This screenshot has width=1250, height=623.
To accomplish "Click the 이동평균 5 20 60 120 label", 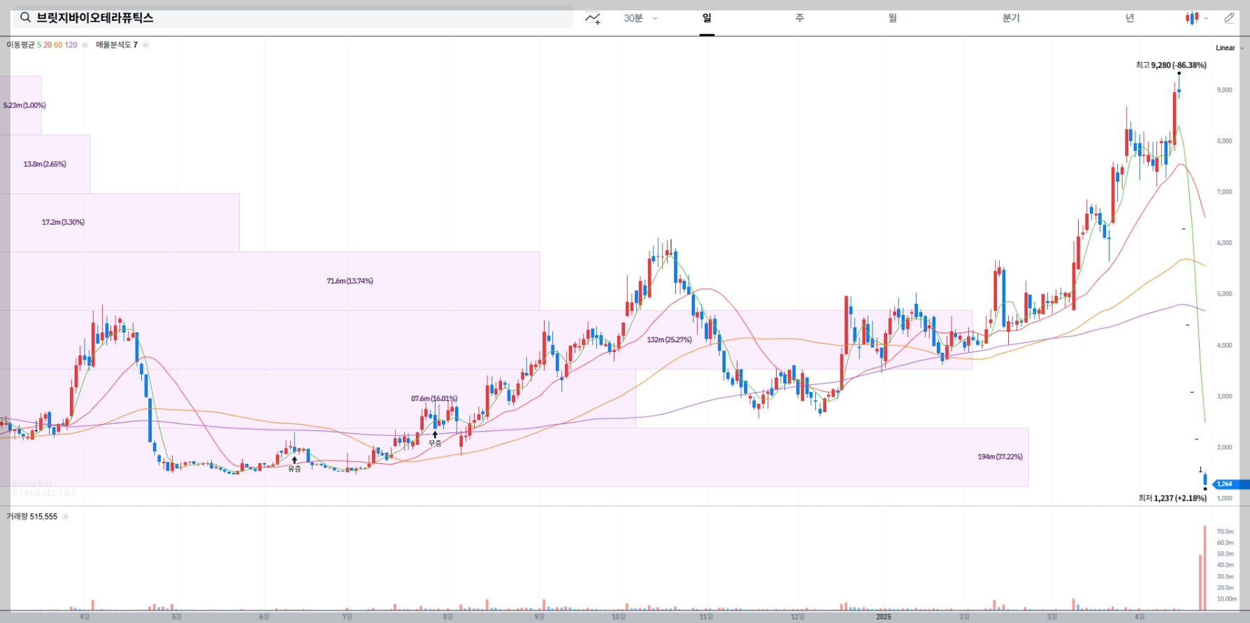I will pos(42,45).
